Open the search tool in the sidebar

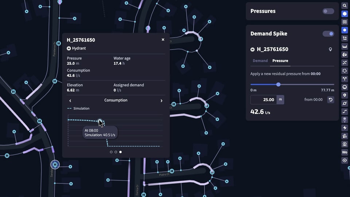point(345,6)
